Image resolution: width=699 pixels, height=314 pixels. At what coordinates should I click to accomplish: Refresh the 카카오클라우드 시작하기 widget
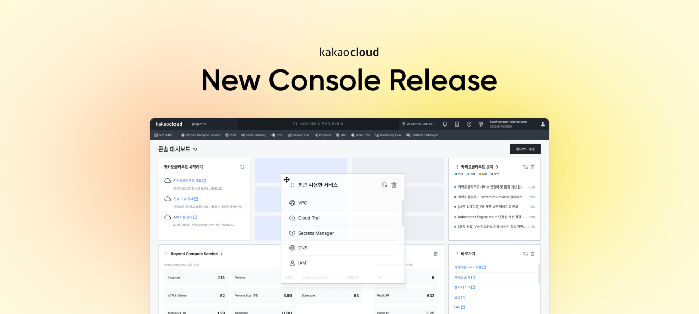pyautogui.click(x=242, y=167)
